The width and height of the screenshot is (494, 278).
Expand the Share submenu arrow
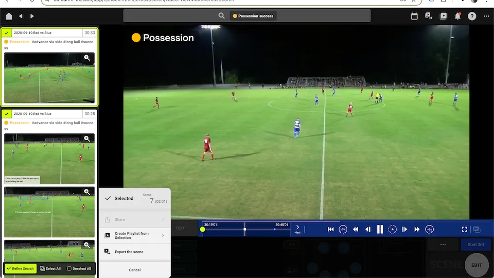(163, 220)
